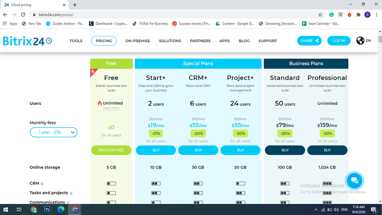Click the 1,024 GB storage value

click(x=327, y=167)
